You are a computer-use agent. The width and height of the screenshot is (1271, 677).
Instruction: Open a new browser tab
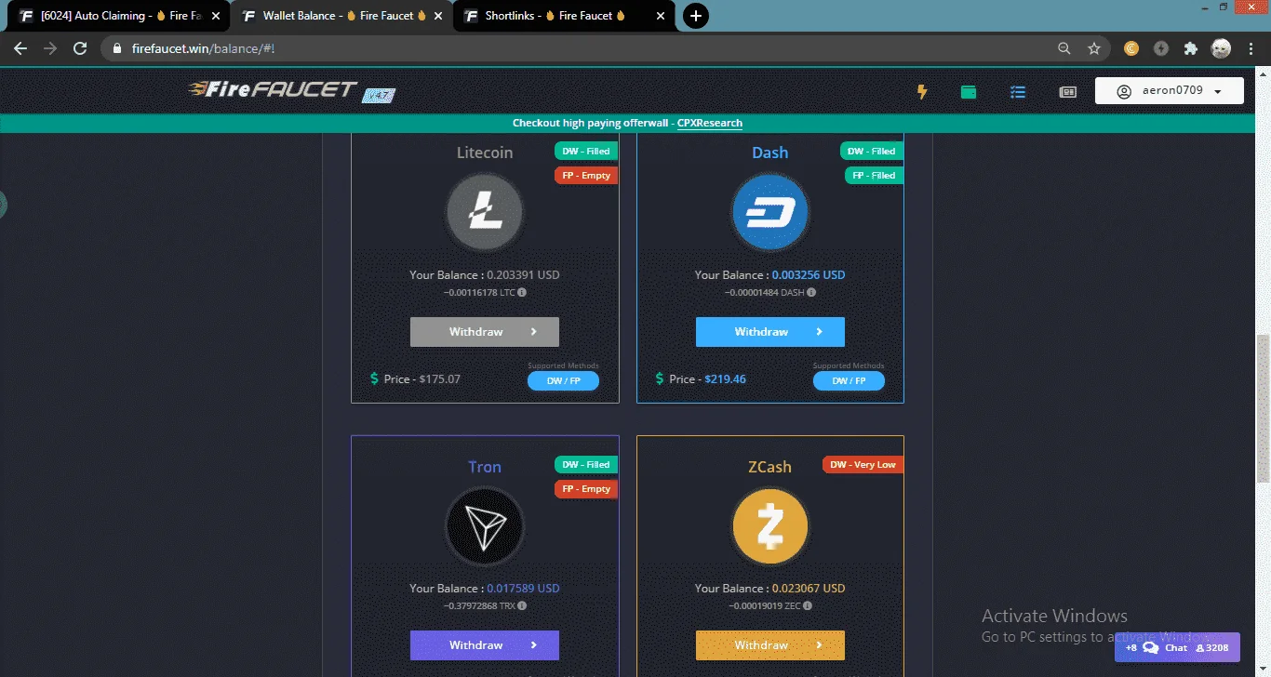696,16
